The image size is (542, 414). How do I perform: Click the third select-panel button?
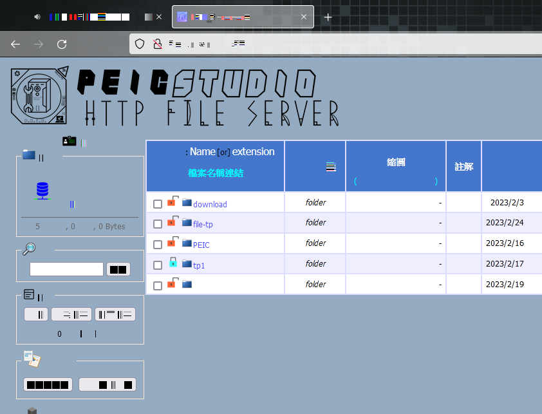pos(115,314)
